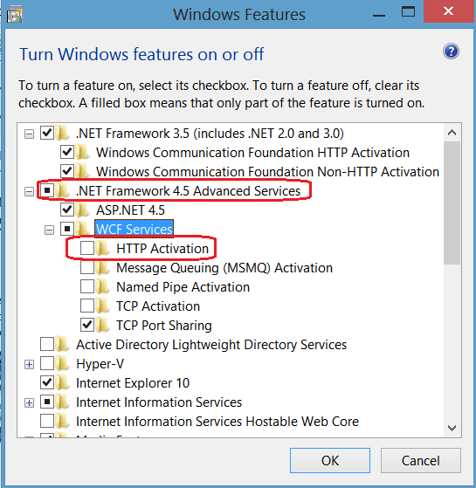Screen dimensions: 476x488
Task: Check the Named Pipe Activation checkbox
Action: point(87,286)
